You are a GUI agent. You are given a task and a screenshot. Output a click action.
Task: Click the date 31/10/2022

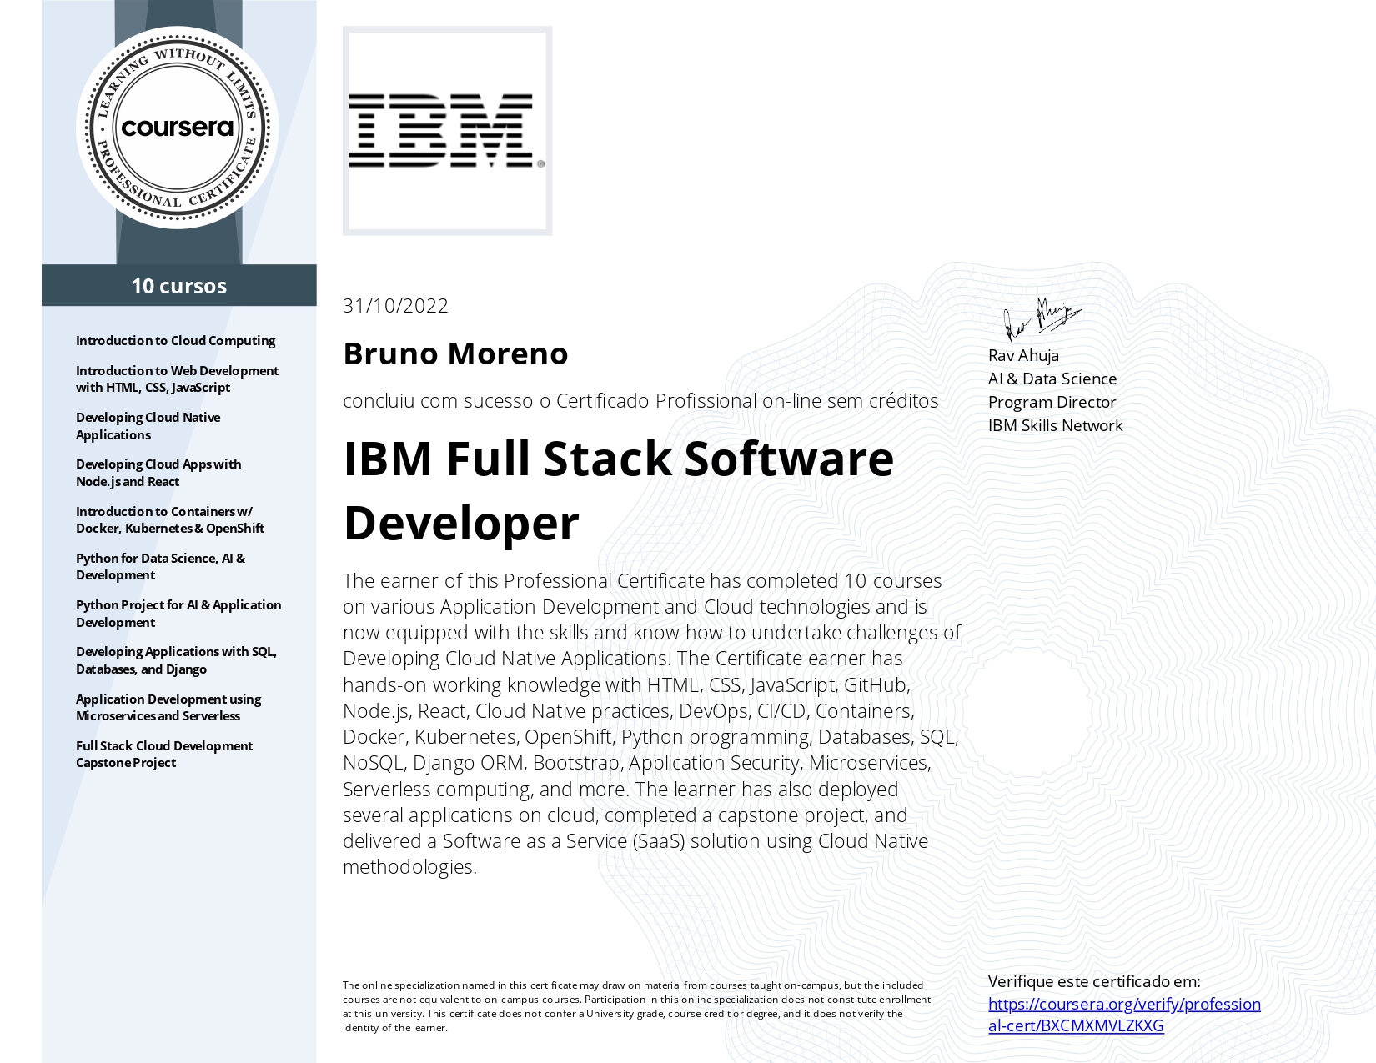[x=395, y=306]
